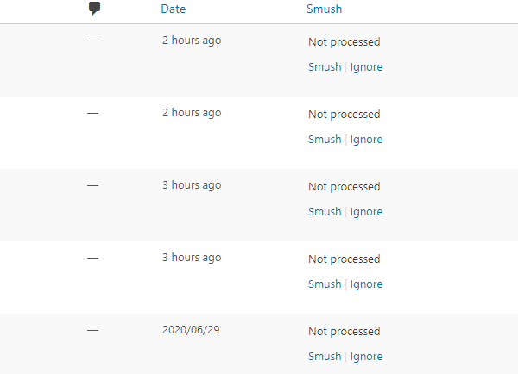518x374 pixels.
Task: Sort media by Date column header
Action: (x=174, y=9)
